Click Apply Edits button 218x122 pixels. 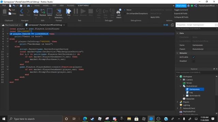point(155,17)
